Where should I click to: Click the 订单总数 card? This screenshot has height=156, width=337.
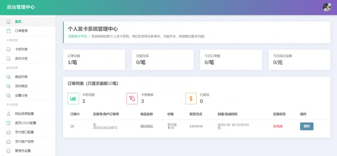[x=94, y=60]
